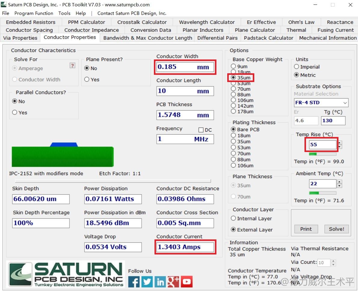Open the Google Plus icon
The image size is (358, 292).
pos(173,282)
